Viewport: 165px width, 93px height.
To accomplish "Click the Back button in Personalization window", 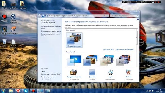I will [x=39, y=16].
